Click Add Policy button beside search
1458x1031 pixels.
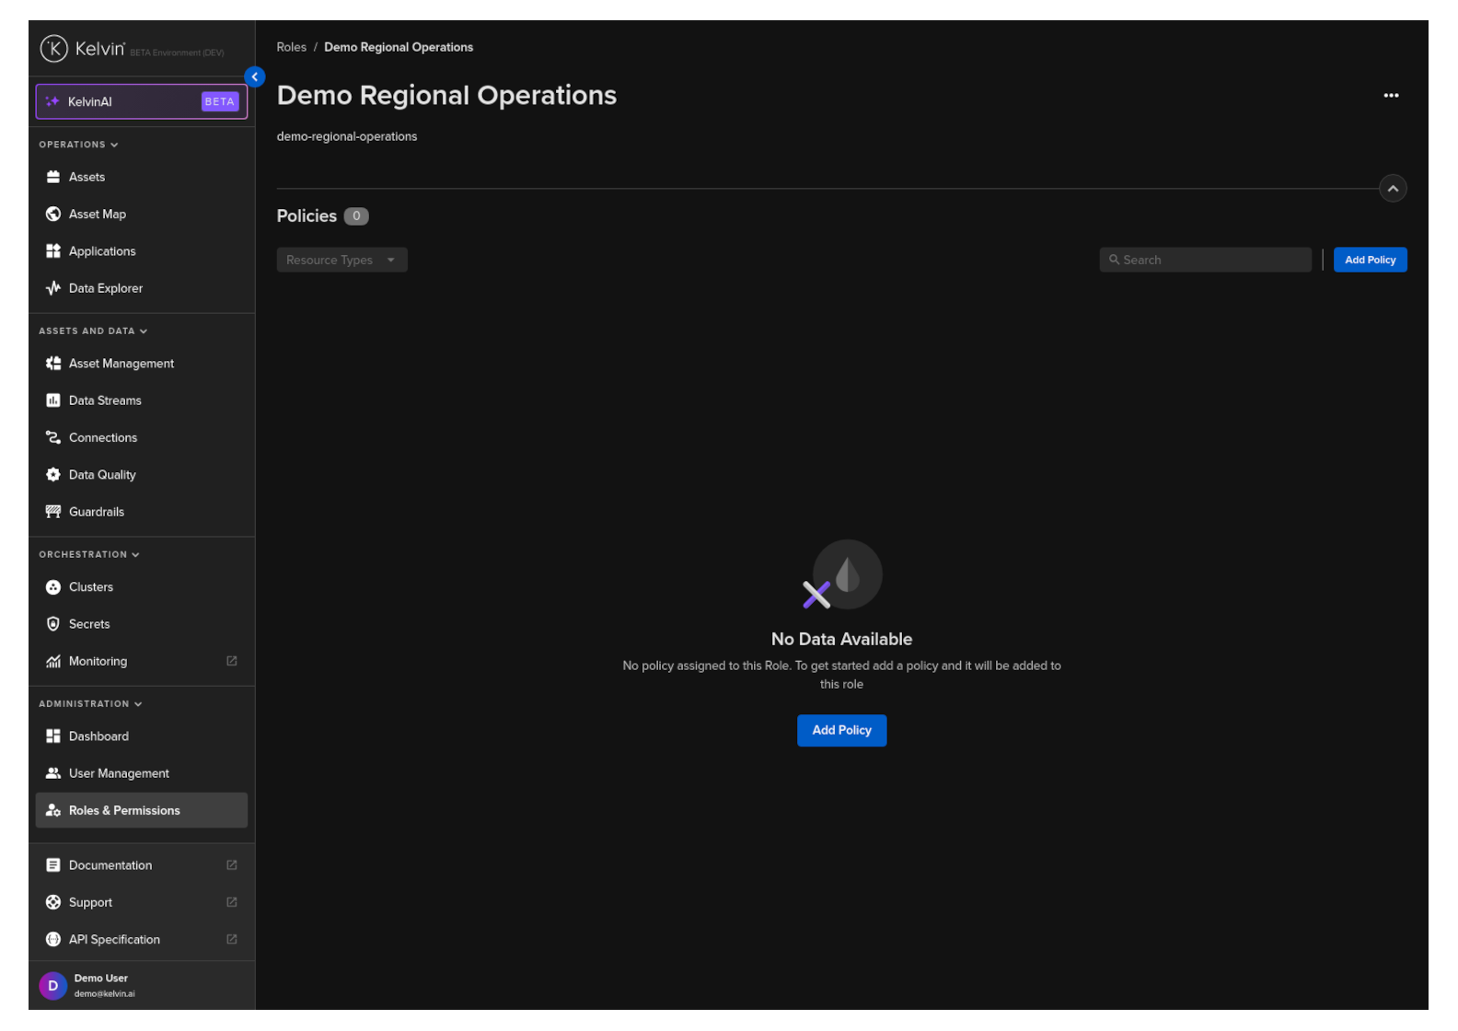tap(1370, 261)
